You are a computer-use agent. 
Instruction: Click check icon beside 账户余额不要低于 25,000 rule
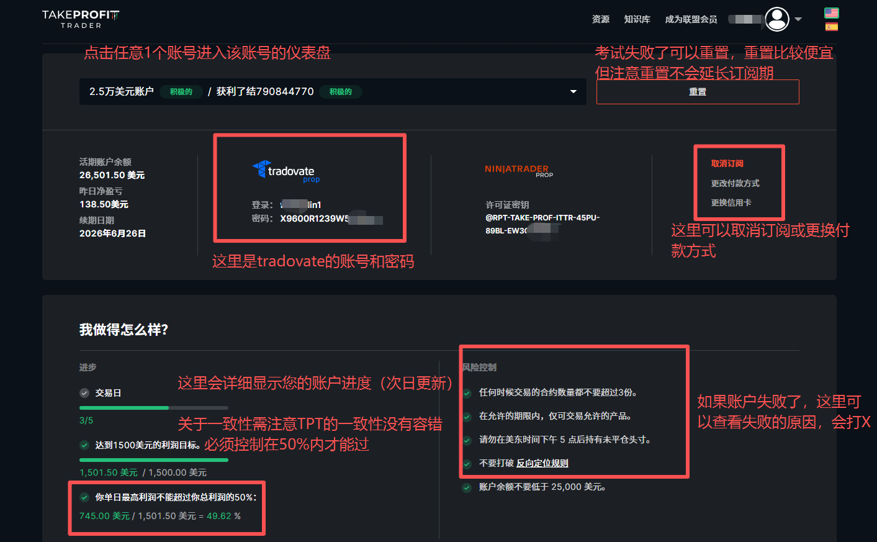467,487
